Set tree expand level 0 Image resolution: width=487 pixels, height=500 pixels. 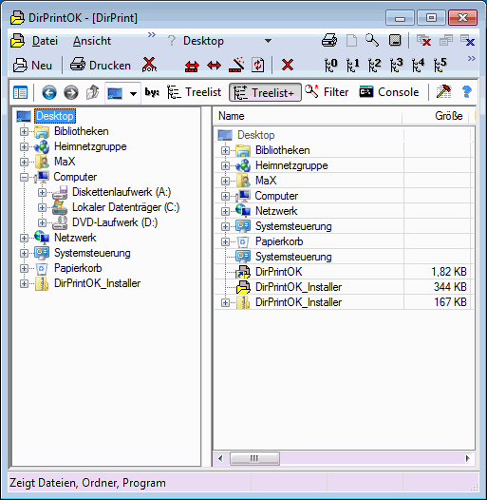coord(330,65)
